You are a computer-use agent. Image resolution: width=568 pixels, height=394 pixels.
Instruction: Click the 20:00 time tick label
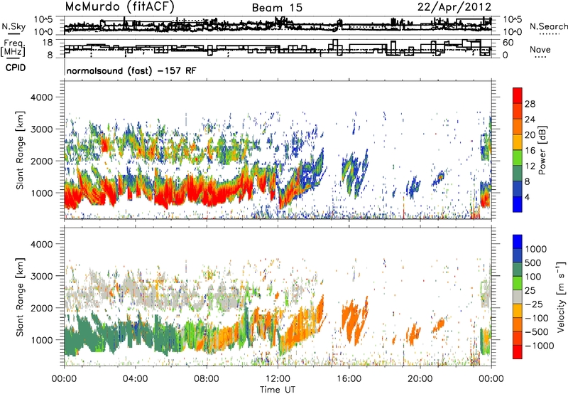click(x=420, y=379)
